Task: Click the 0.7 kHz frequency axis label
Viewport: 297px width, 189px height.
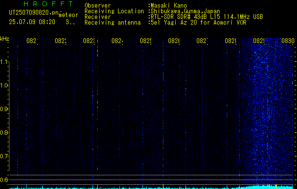Action: tap(4, 156)
